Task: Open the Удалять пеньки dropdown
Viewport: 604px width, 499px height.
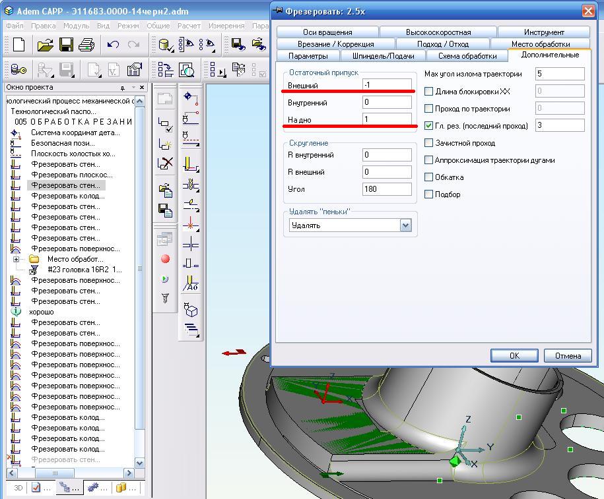Action: [x=405, y=225]
